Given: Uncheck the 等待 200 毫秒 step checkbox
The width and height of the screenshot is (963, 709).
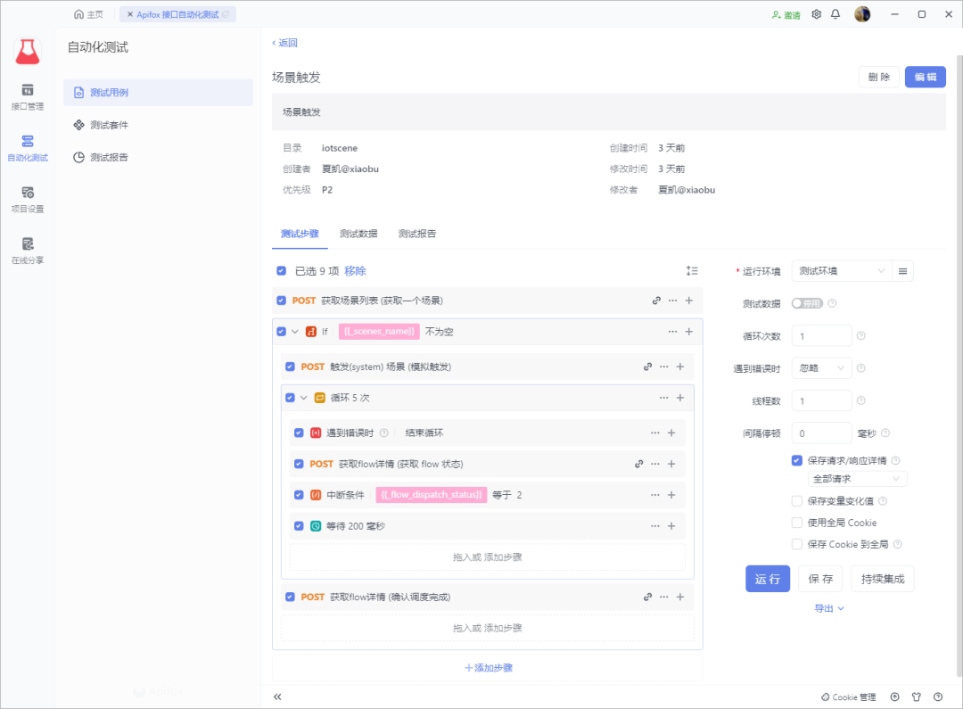Looking at the screenshot, I should click(298, 526).
